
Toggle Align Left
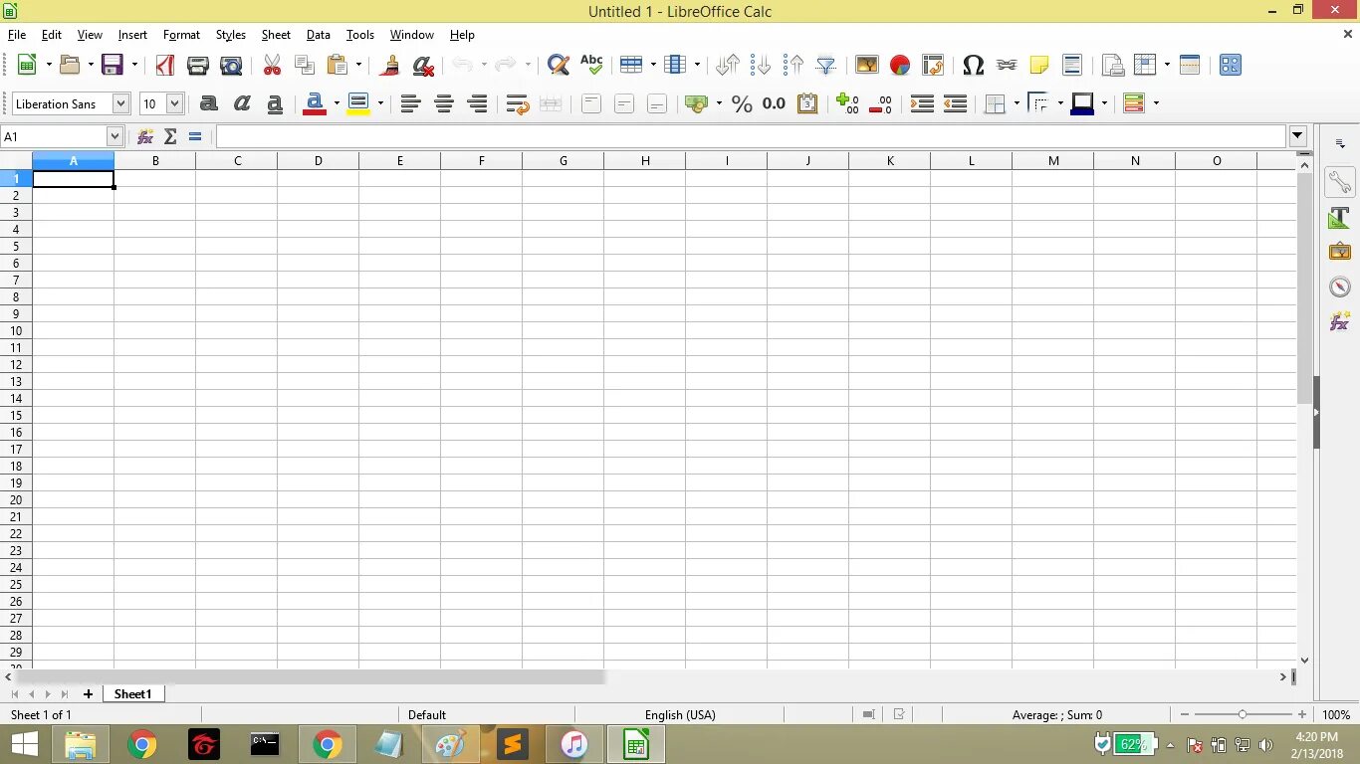tap(411, 103)
